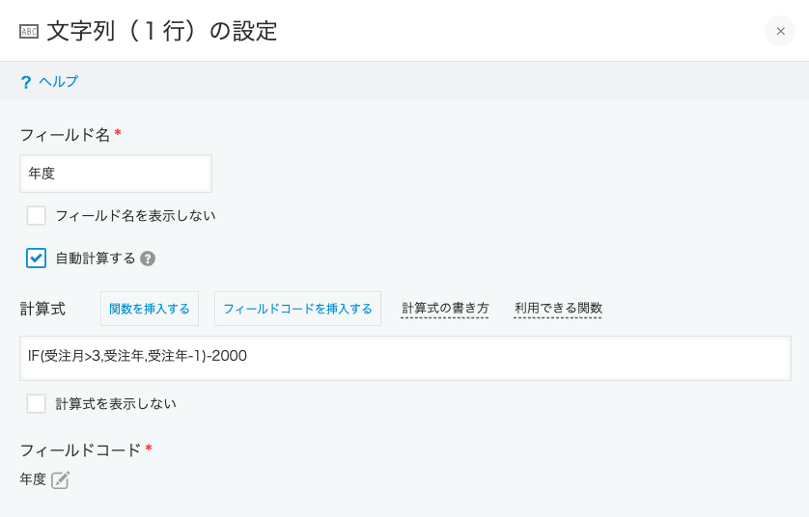
Task: Open the 利用できる関数 link
Action: pos(558,309)
